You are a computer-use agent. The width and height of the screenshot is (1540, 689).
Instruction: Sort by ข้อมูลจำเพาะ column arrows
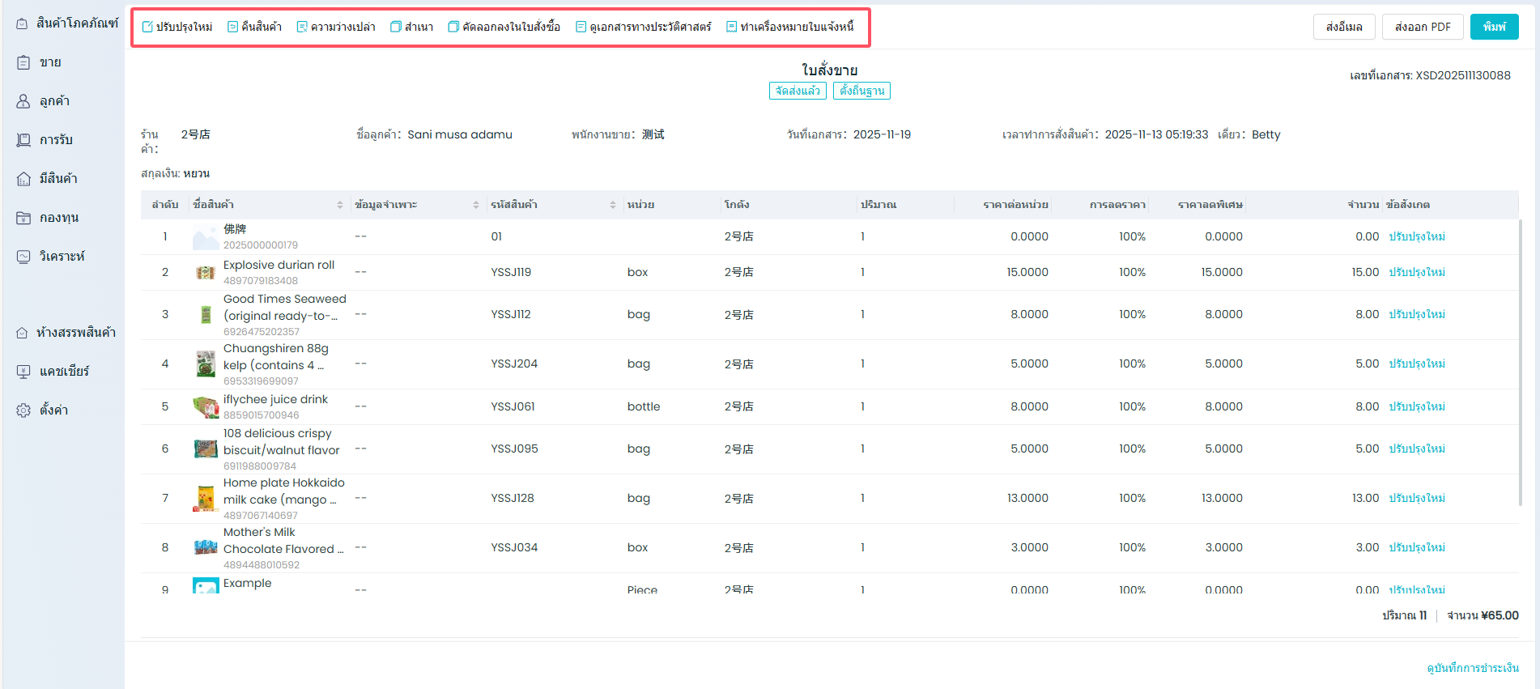click(x=476, y=205)
